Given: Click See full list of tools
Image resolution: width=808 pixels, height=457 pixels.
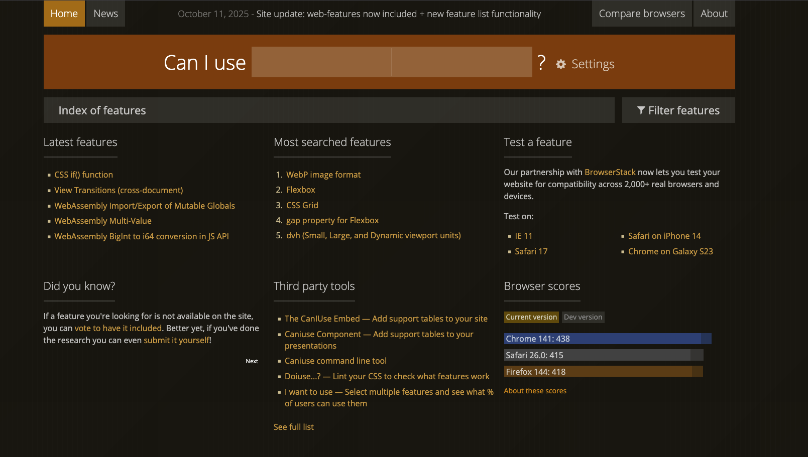Looking at the screenshot, I should (x=293, y=427).
